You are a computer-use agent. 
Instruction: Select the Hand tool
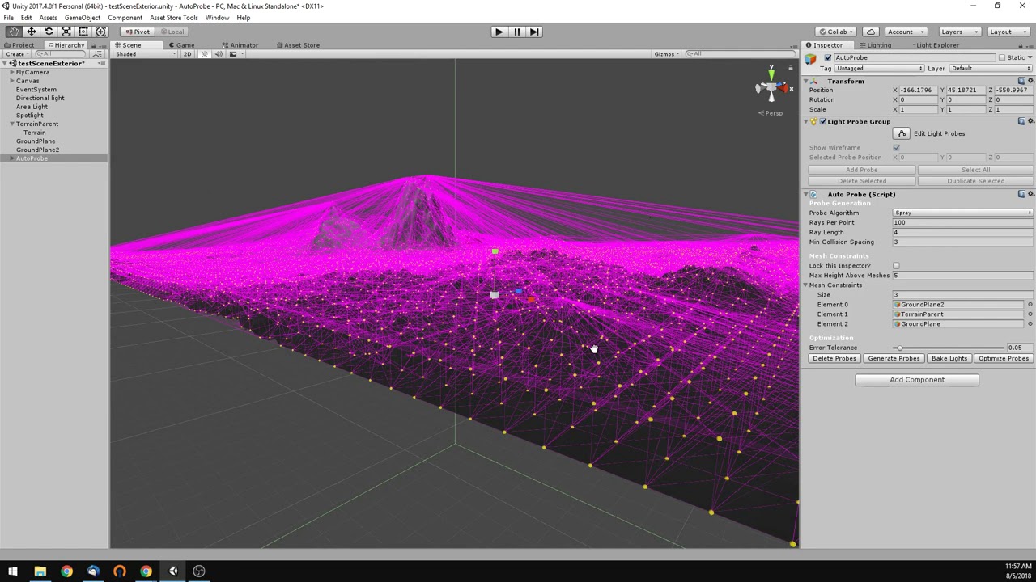14,32
